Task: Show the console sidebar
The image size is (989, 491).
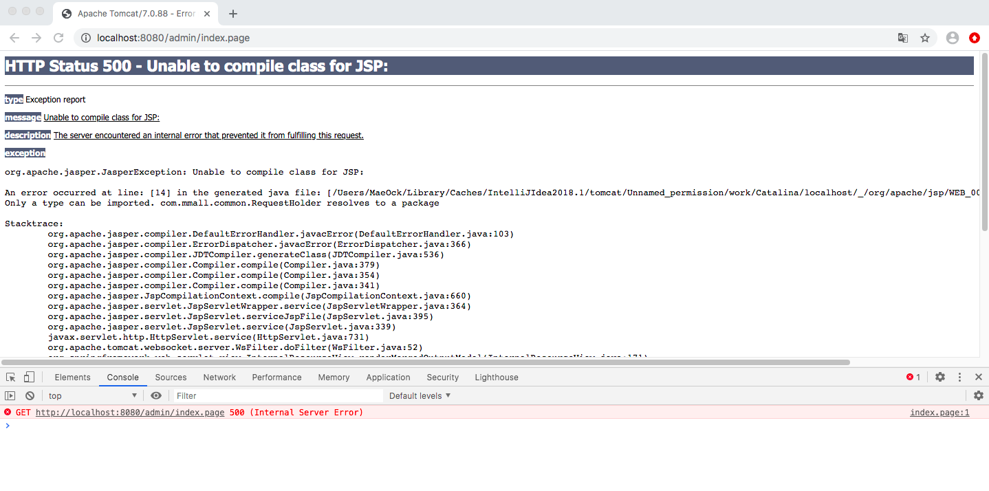Action: coord(10,395)
